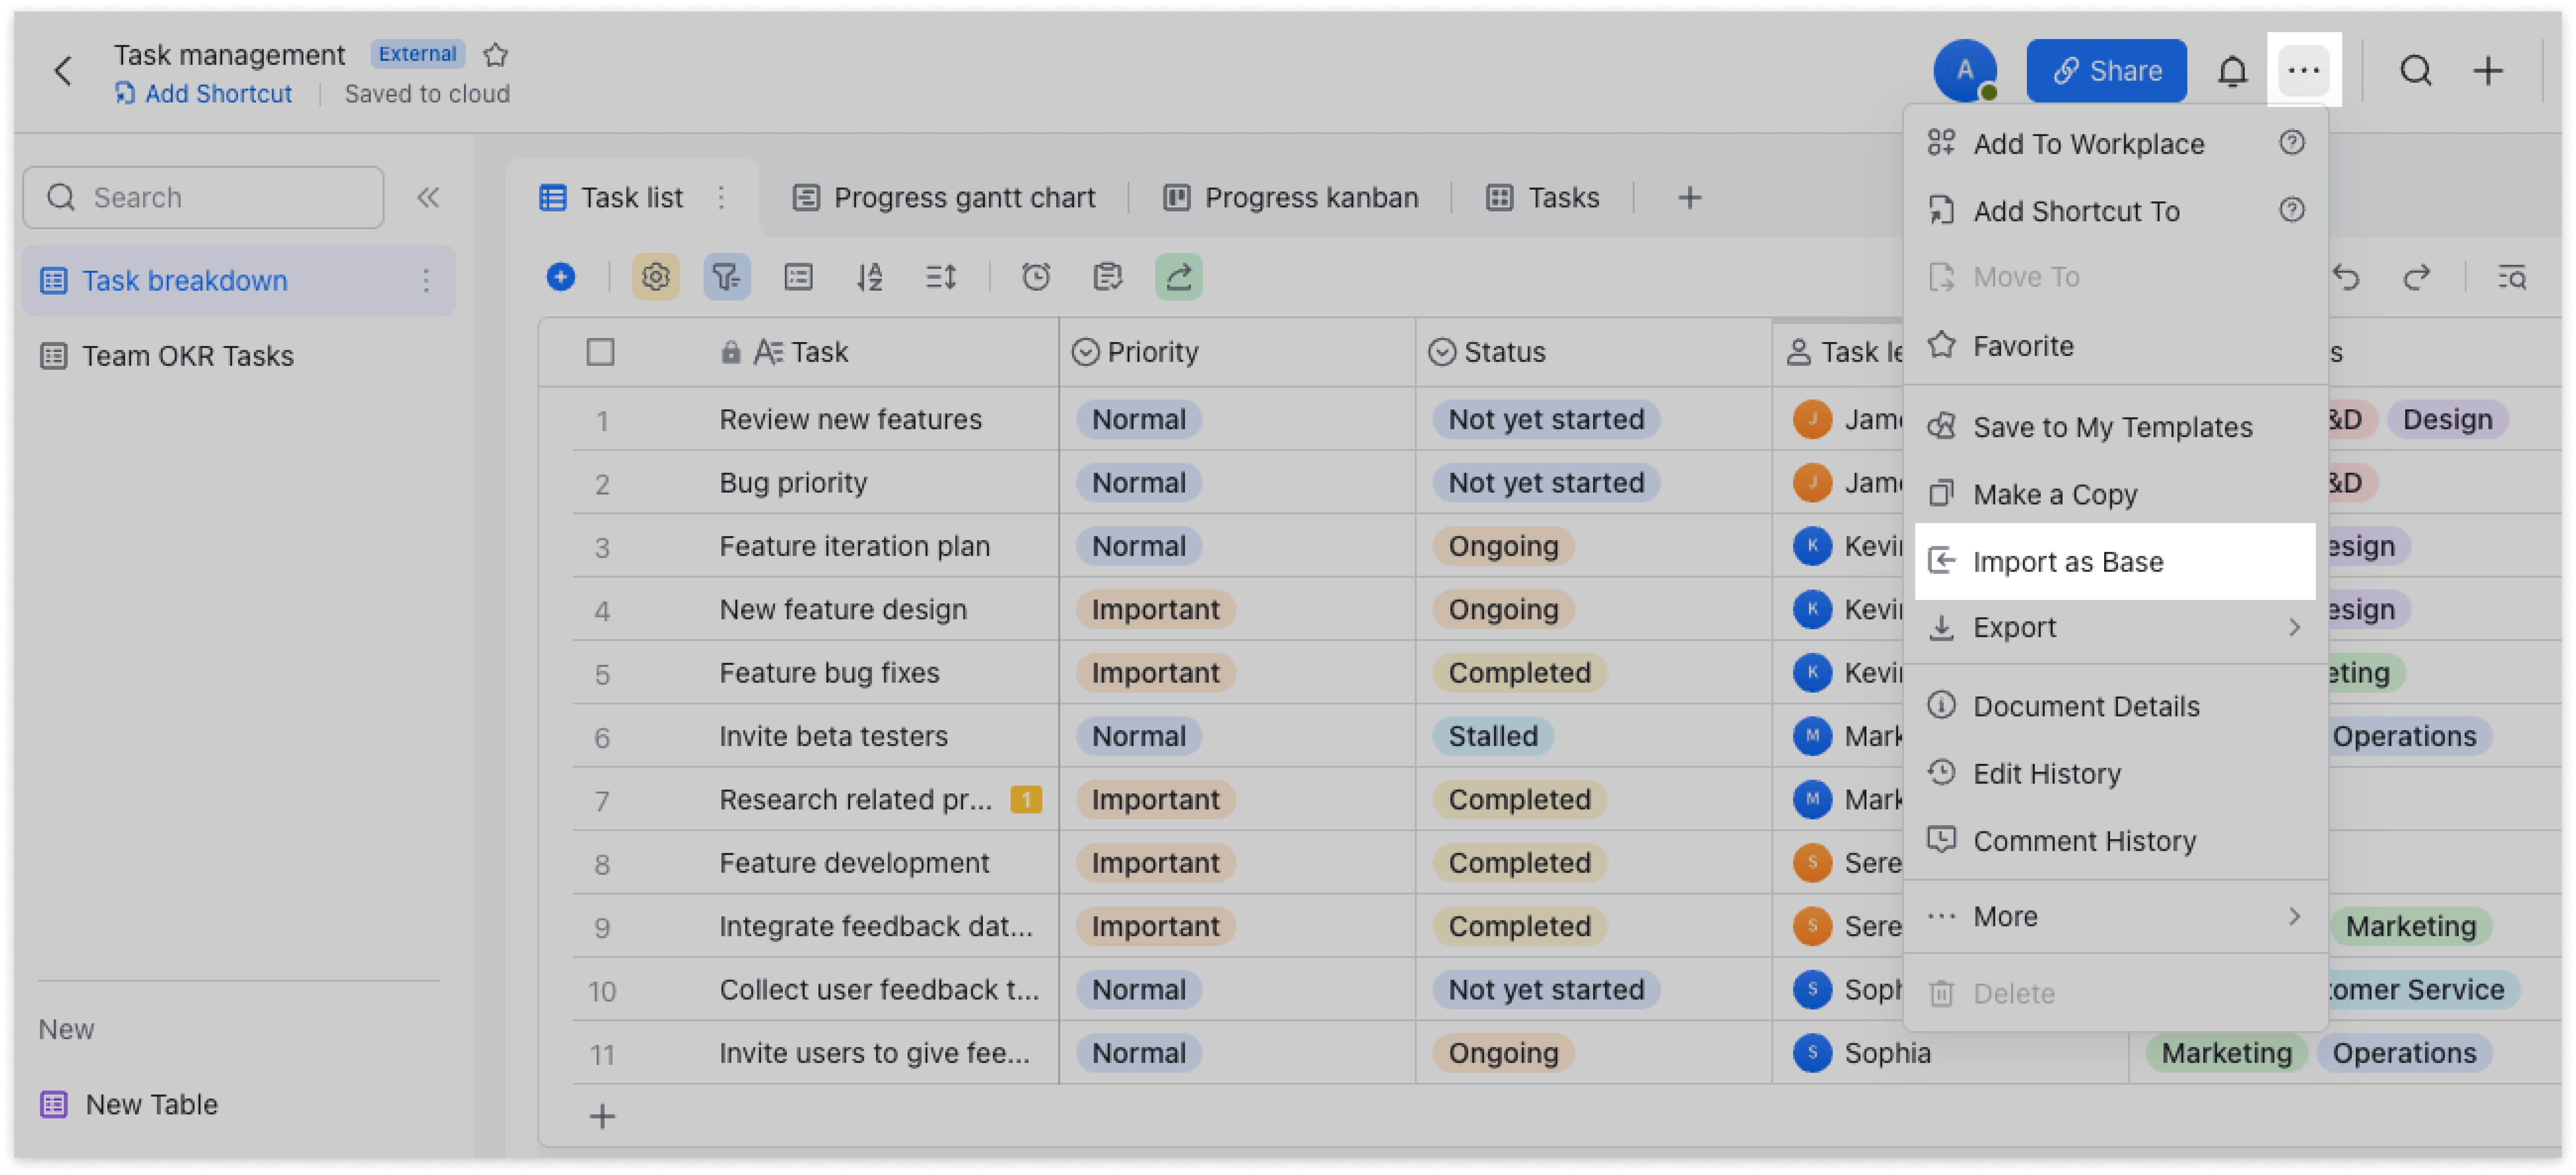Viewport: 2576px width, 1175px height.
Task: Open the view settings gear icon
Action: 655,277
